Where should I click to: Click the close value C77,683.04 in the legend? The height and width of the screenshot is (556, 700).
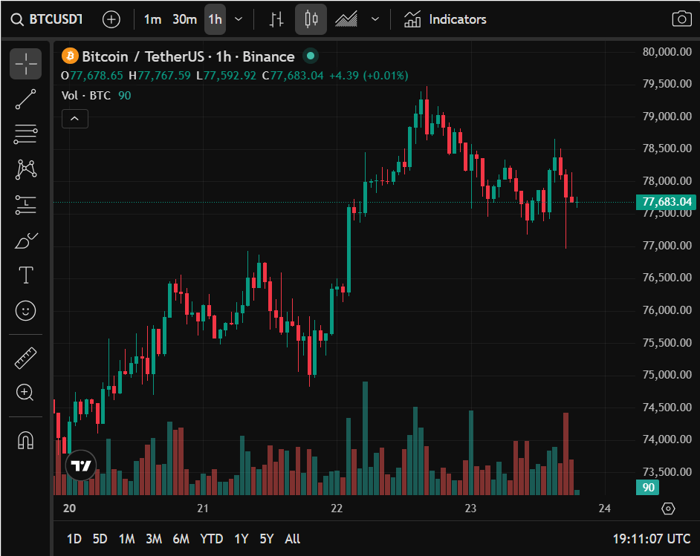pyautogui.click(x=293, y=76)
